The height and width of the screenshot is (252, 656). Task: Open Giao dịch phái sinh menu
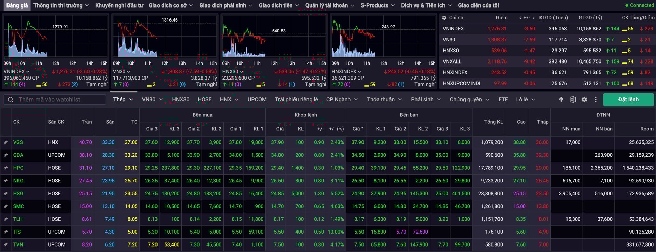(x=225, y=5)
